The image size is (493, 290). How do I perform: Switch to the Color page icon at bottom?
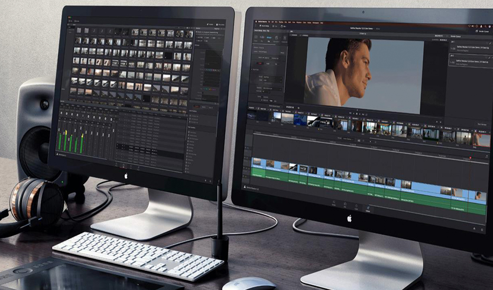356,207
